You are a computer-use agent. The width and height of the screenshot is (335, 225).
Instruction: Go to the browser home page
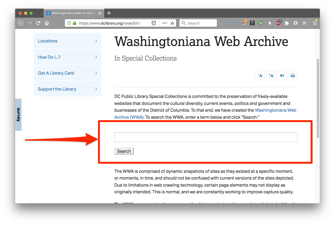click(47, 23)
